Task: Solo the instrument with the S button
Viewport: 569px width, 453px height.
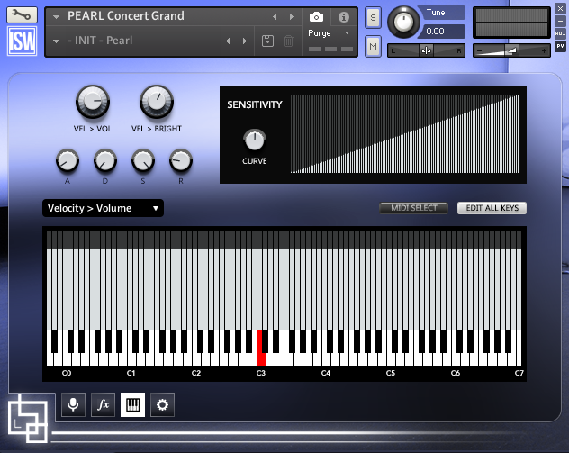Action: click(x=373, y=17)
